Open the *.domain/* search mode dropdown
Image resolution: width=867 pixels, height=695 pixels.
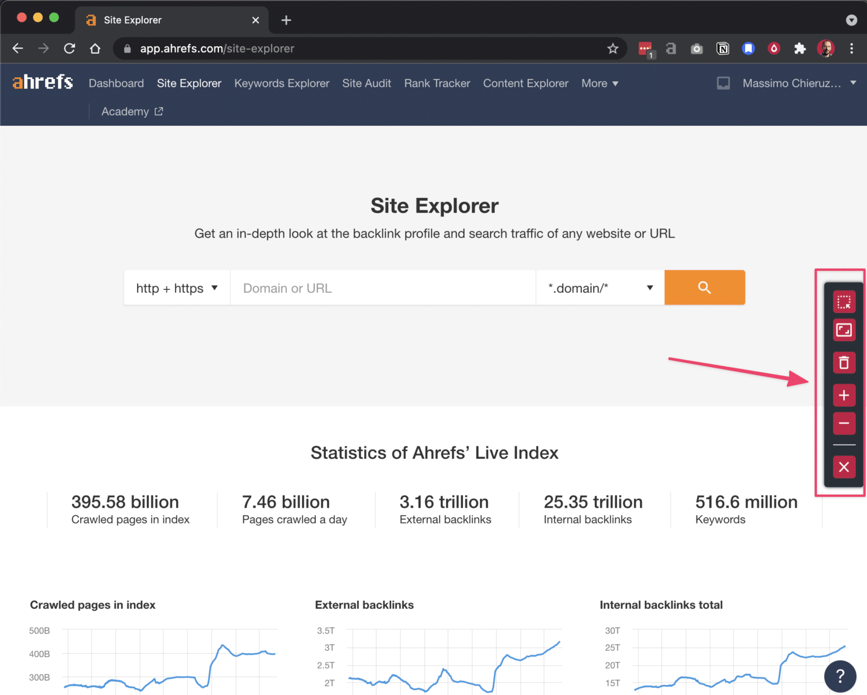(x=599, y=288)
